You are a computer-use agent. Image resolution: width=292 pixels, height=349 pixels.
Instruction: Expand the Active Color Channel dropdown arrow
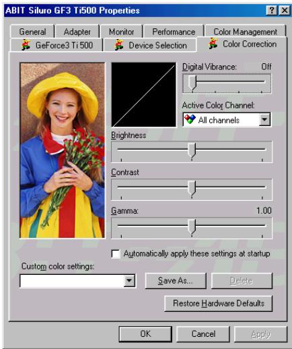pos(264,119)
